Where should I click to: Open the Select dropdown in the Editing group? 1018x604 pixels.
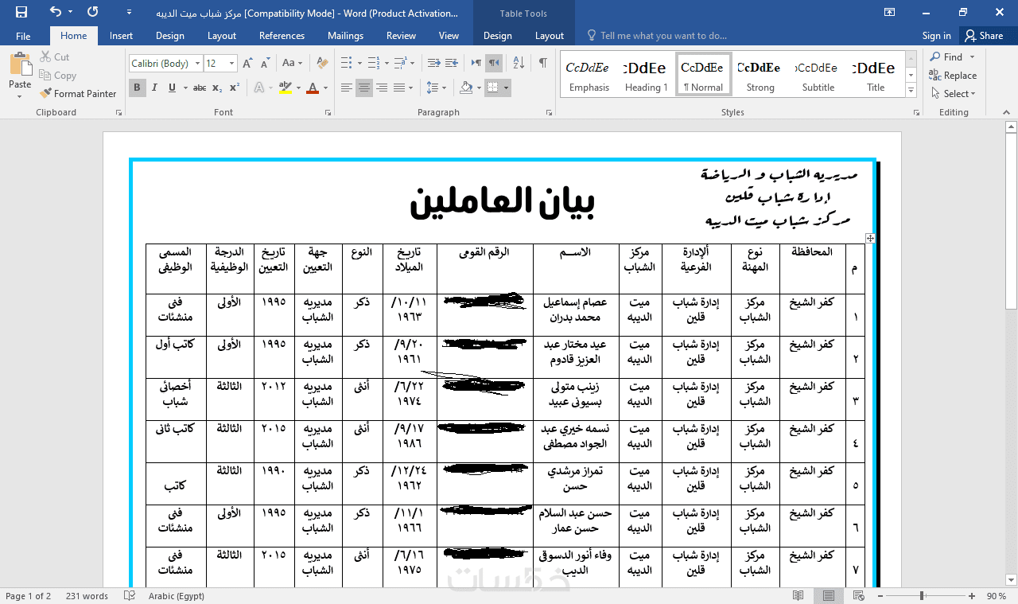(954, 93)
